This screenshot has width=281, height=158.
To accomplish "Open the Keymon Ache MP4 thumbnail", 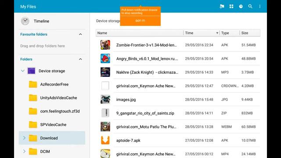I will (x=105, y=154).
